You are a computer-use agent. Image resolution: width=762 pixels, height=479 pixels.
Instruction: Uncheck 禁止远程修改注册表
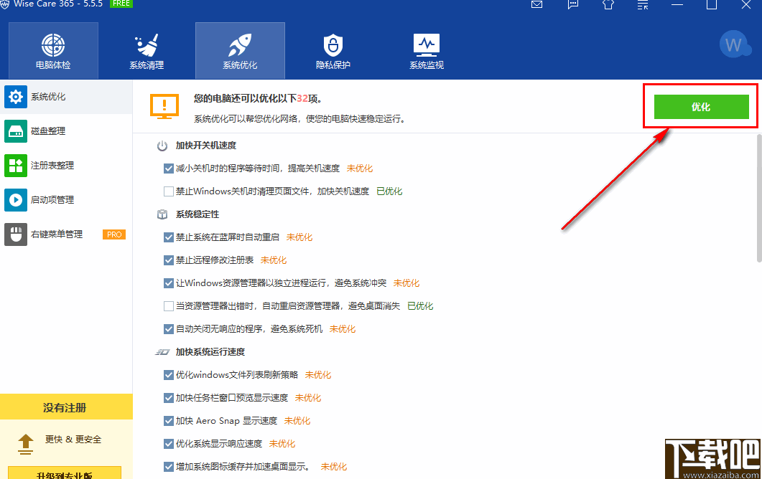[x=169, y=260]
